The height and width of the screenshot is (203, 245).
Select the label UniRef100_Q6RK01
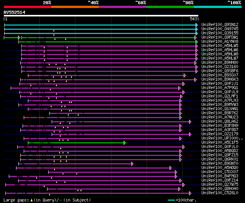(220, 159)
